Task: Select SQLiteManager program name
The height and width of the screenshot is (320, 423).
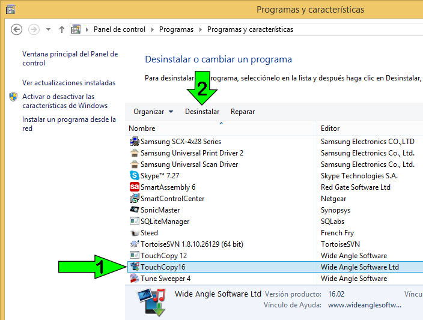Action: 165,222
